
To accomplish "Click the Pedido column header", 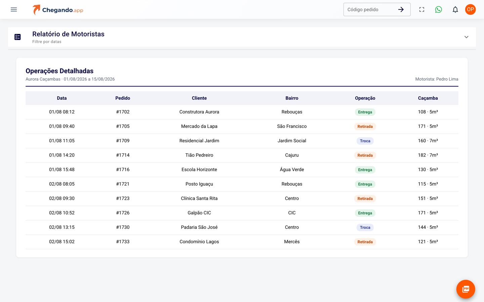I will point(123,98).
